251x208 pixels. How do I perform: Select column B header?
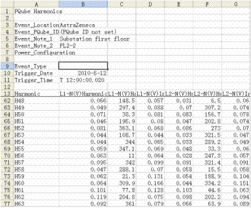coord(83,4)
